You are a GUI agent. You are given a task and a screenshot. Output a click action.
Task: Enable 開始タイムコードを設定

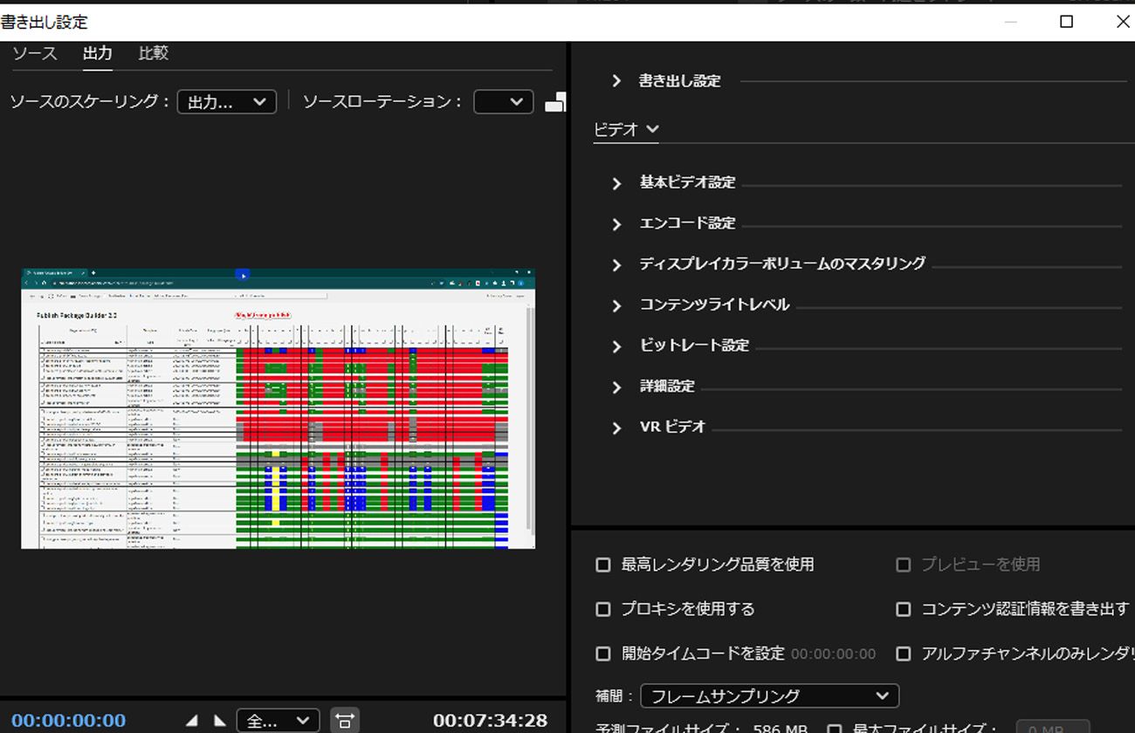point(602,654)
